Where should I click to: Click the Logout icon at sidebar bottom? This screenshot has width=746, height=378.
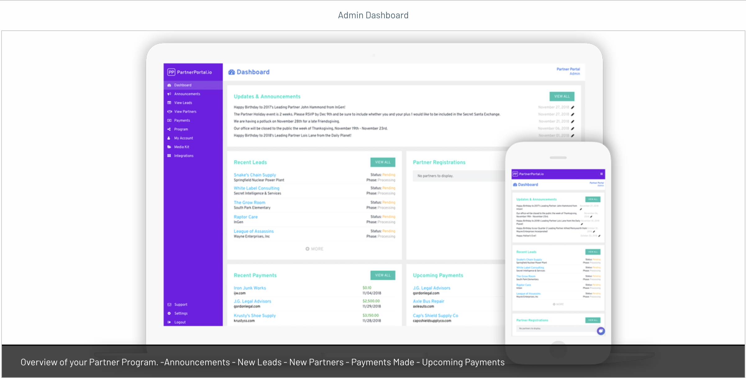[169, 322]
